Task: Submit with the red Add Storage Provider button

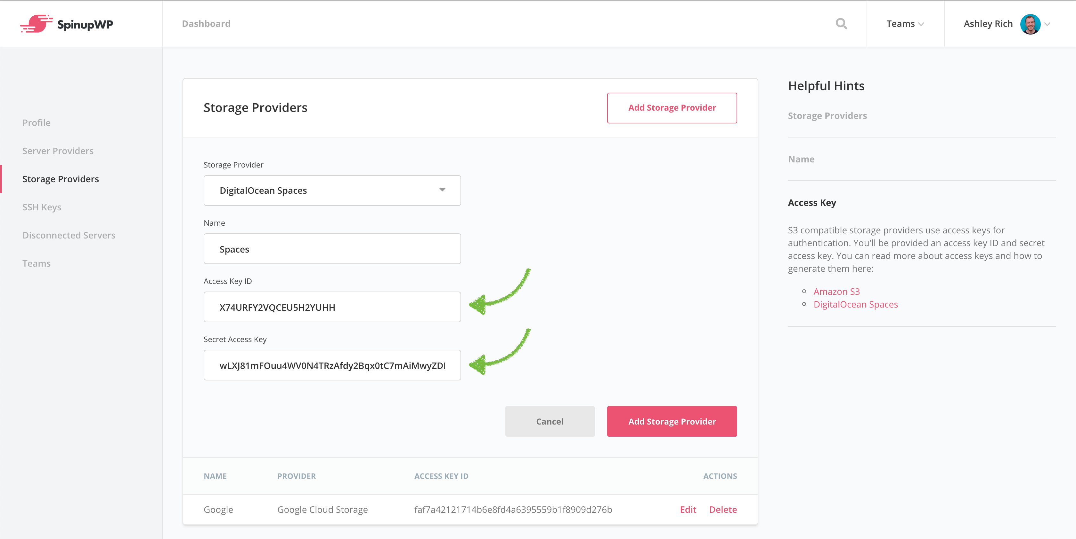Action: (x=672, y=421)
